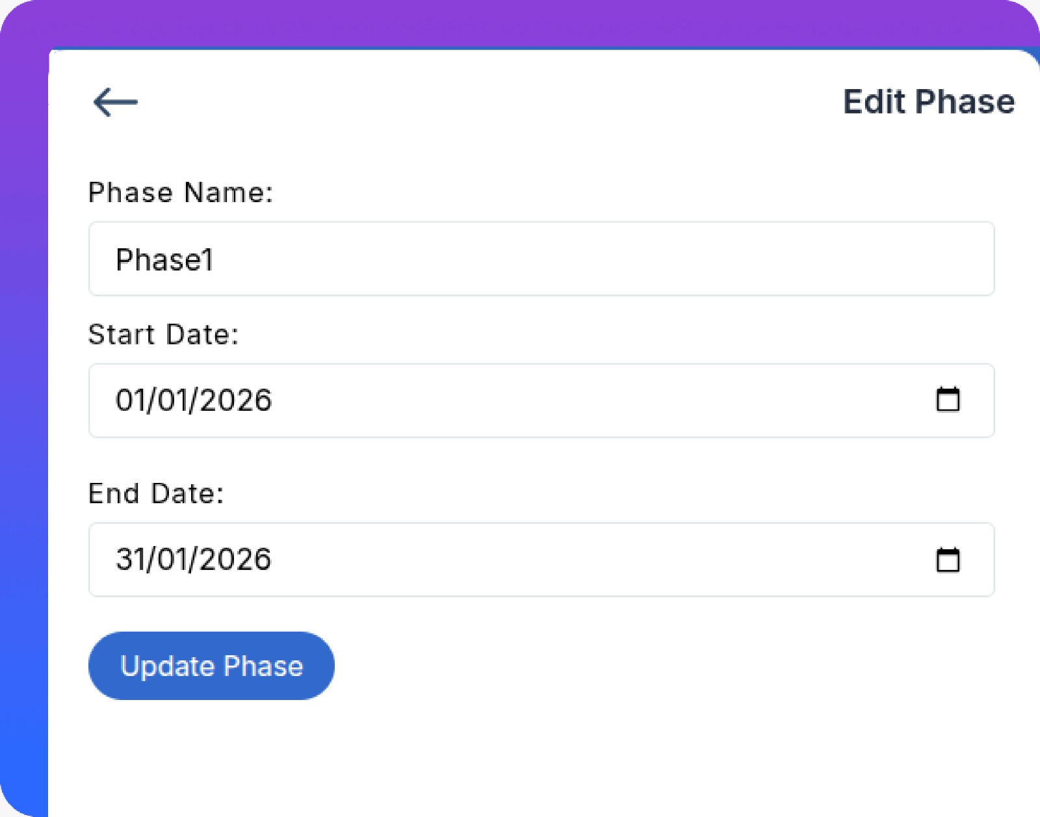Open the Start Date calendar picker icon
Viewport: 1040px width, 817px height.
(x=948, y=400)
